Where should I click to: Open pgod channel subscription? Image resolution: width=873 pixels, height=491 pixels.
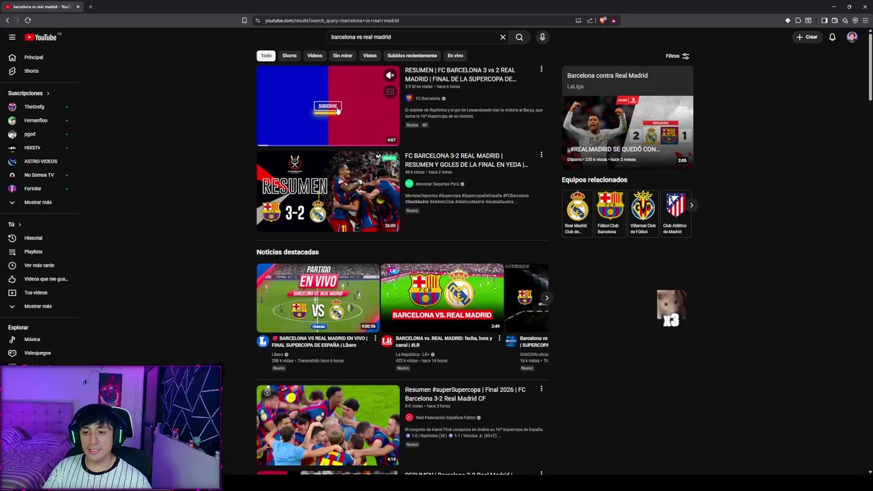point(29,134)
